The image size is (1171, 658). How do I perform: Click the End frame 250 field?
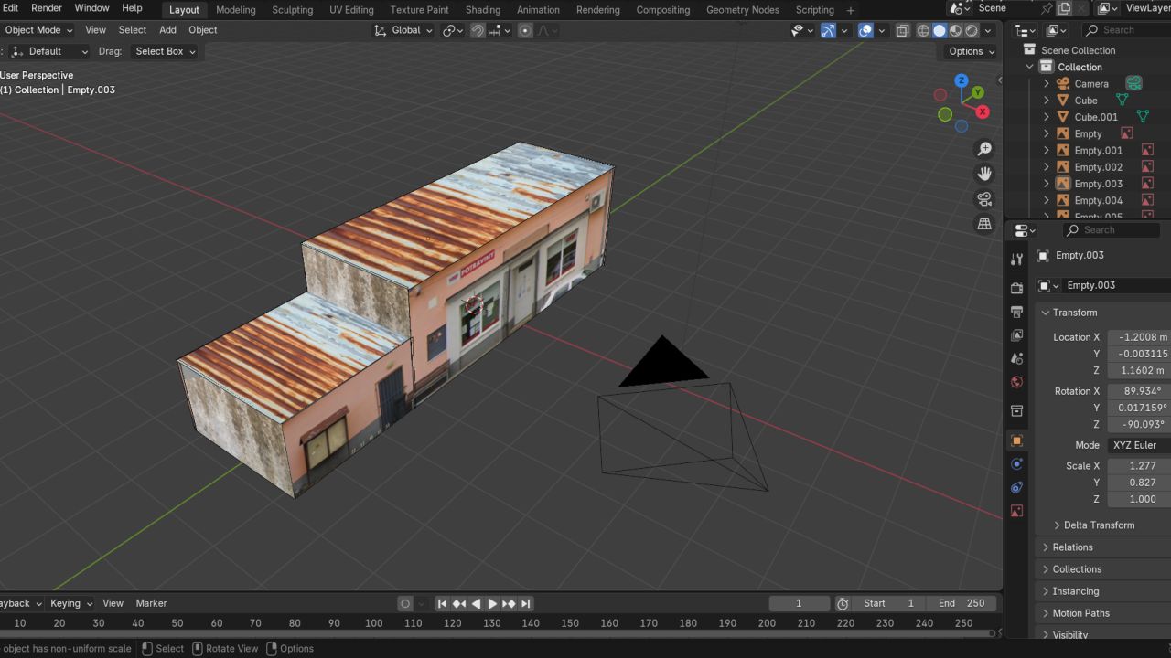[x=962, y=603]
